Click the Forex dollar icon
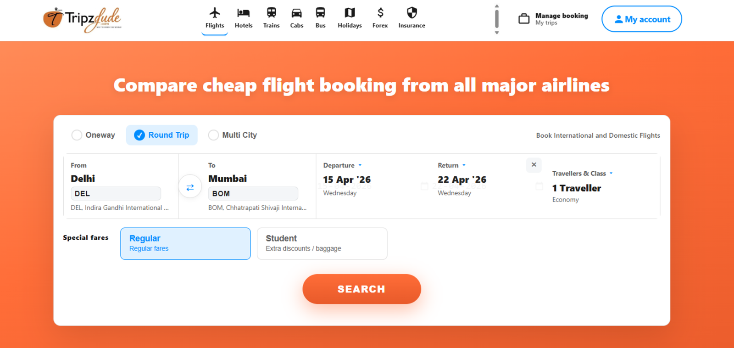Viewport: 734px width, 348px height. pos(380,12)
